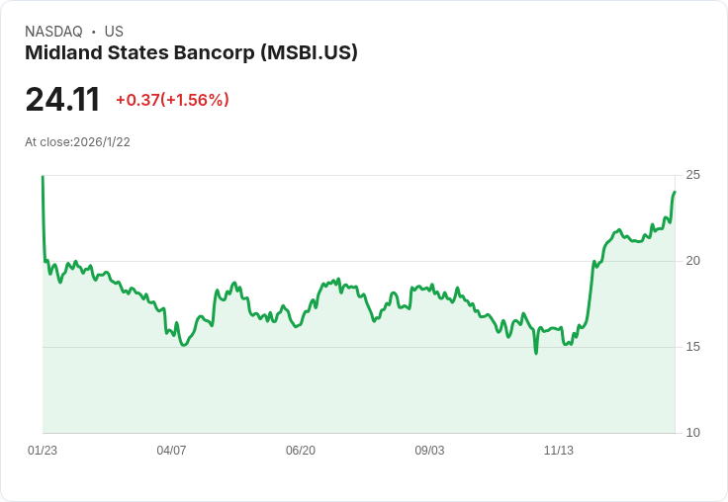Screen dimensions: 728x502
Task: Select the US market label
Action: click(114, 32)
